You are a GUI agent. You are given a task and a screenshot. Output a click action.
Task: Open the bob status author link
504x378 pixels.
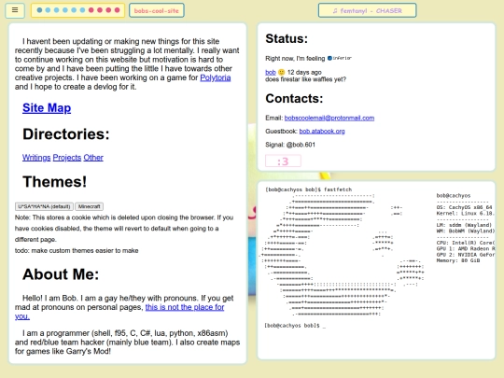pyautogui.click(x=271, y=72)
